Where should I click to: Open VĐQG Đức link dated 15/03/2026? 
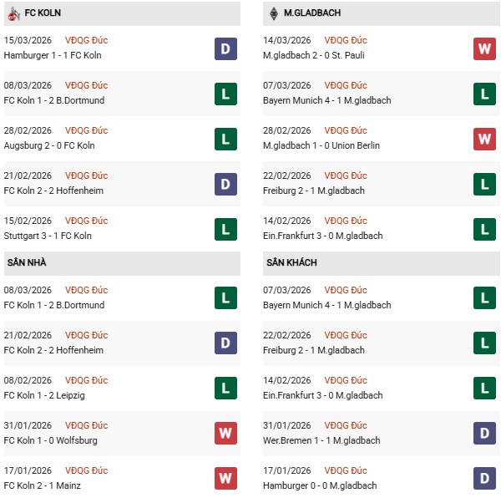pos(86,40)
